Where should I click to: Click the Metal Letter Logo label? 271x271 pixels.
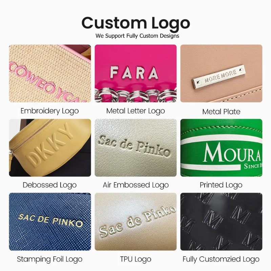135,111
